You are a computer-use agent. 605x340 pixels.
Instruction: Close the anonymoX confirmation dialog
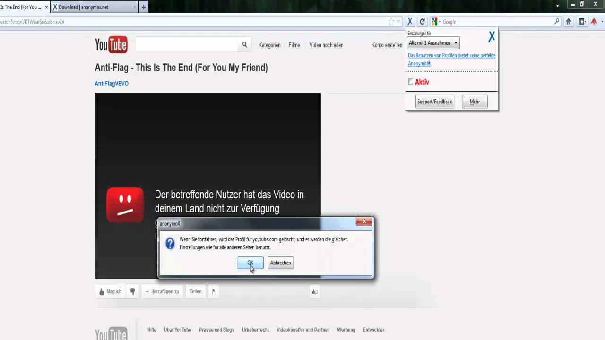363,221
